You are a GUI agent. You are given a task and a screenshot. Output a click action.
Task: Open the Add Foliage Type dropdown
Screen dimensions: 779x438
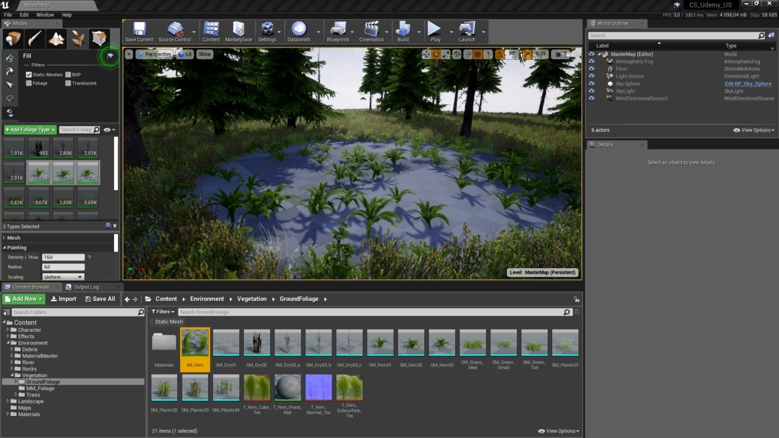point(30,130)
